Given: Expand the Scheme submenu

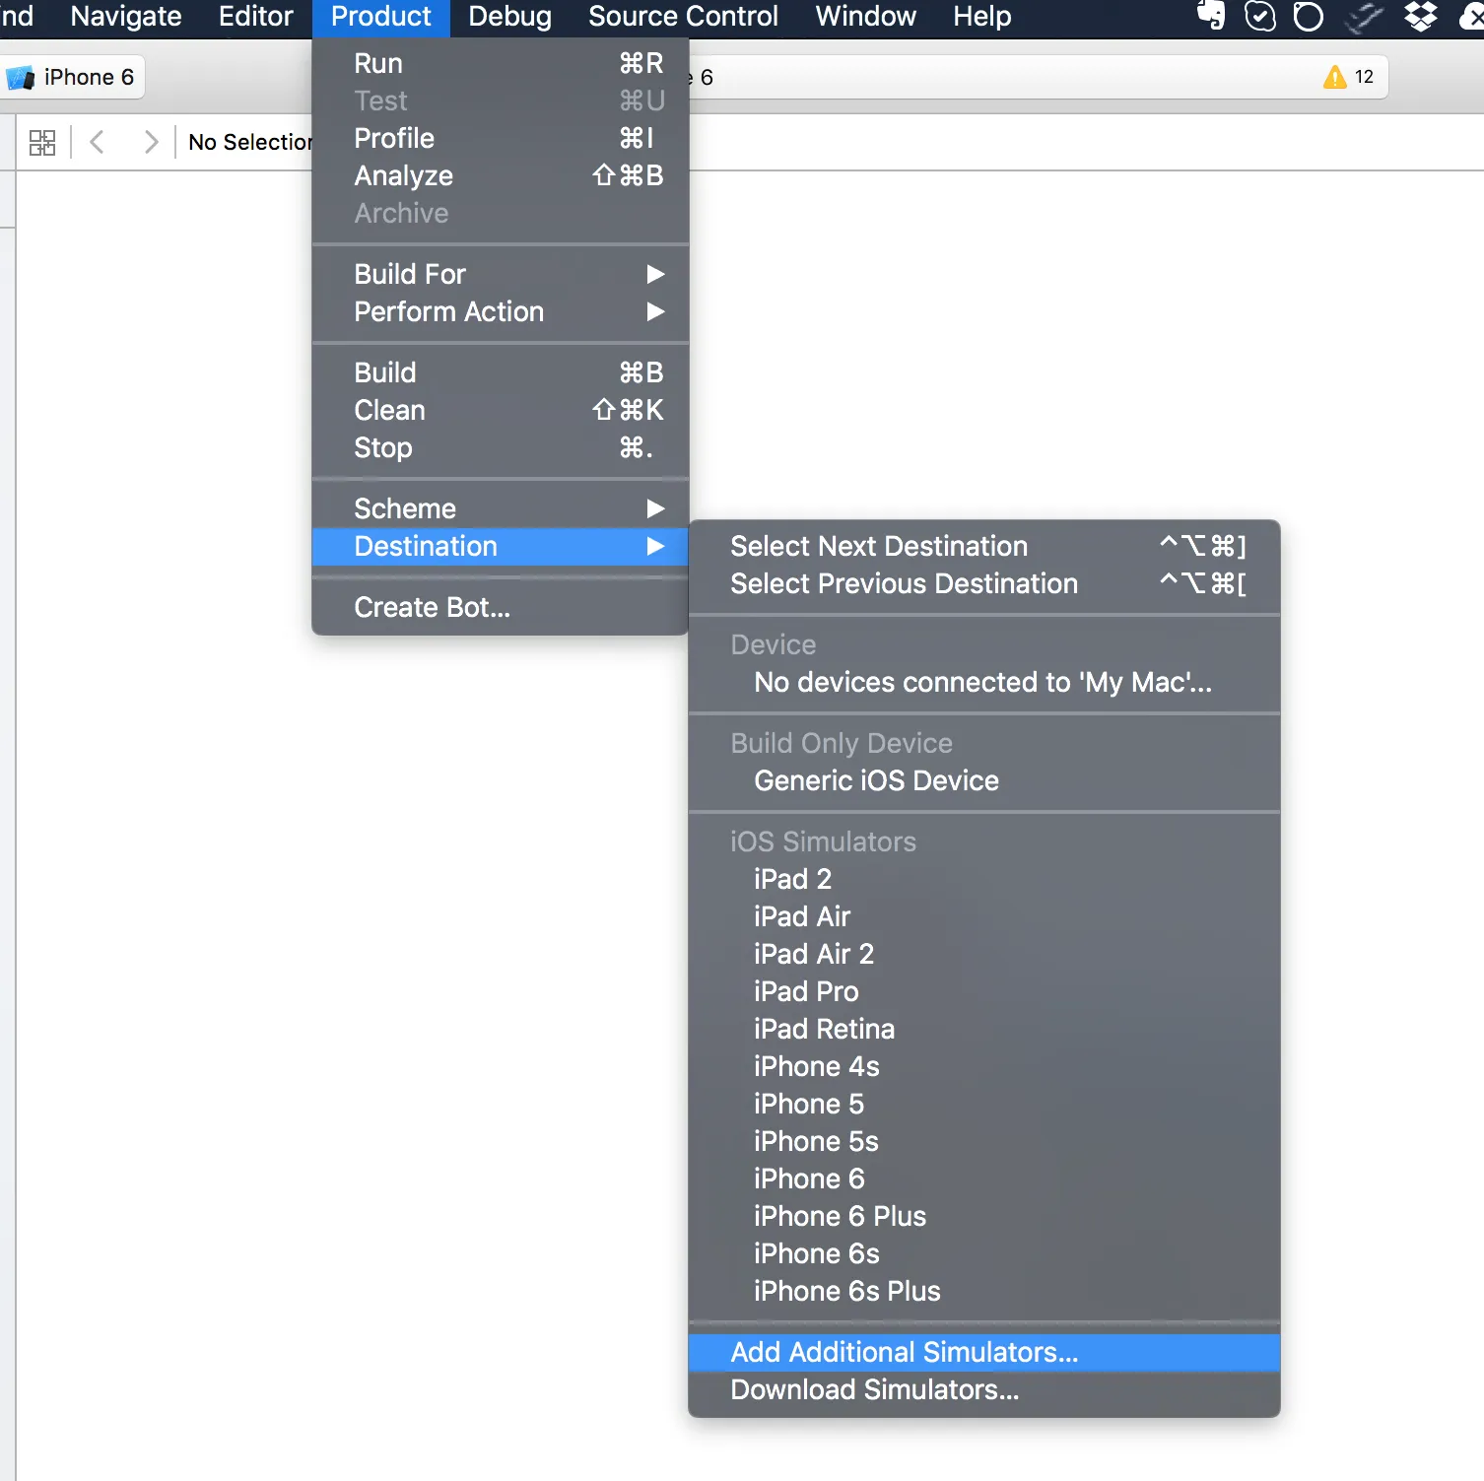Looking at the screenshot, I should click(x=501, y=508).
